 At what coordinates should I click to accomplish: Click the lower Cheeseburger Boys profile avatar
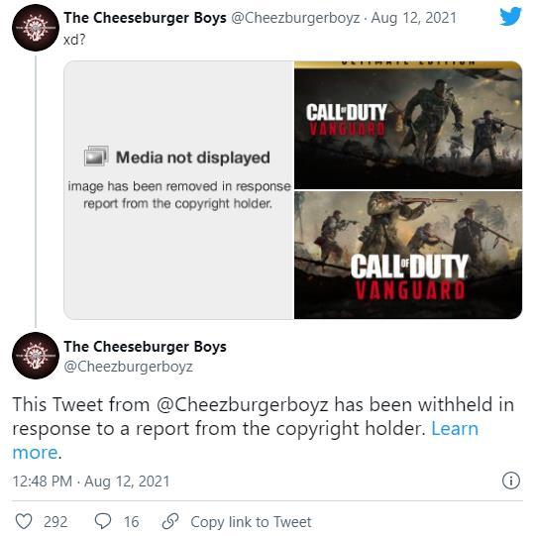pyautogui.click(x=36, y=356)
